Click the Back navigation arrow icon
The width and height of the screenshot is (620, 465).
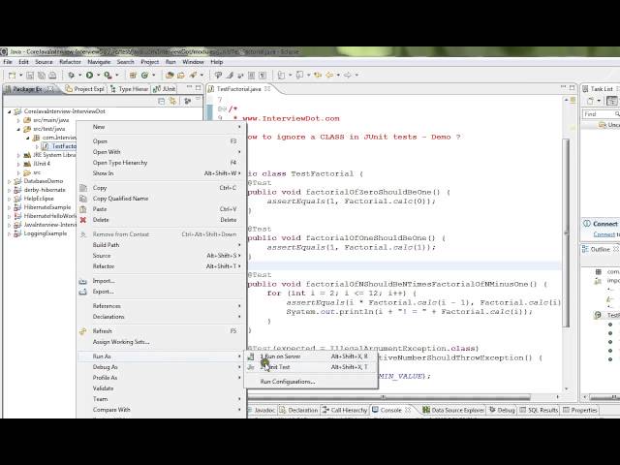[x=329, y=76]
